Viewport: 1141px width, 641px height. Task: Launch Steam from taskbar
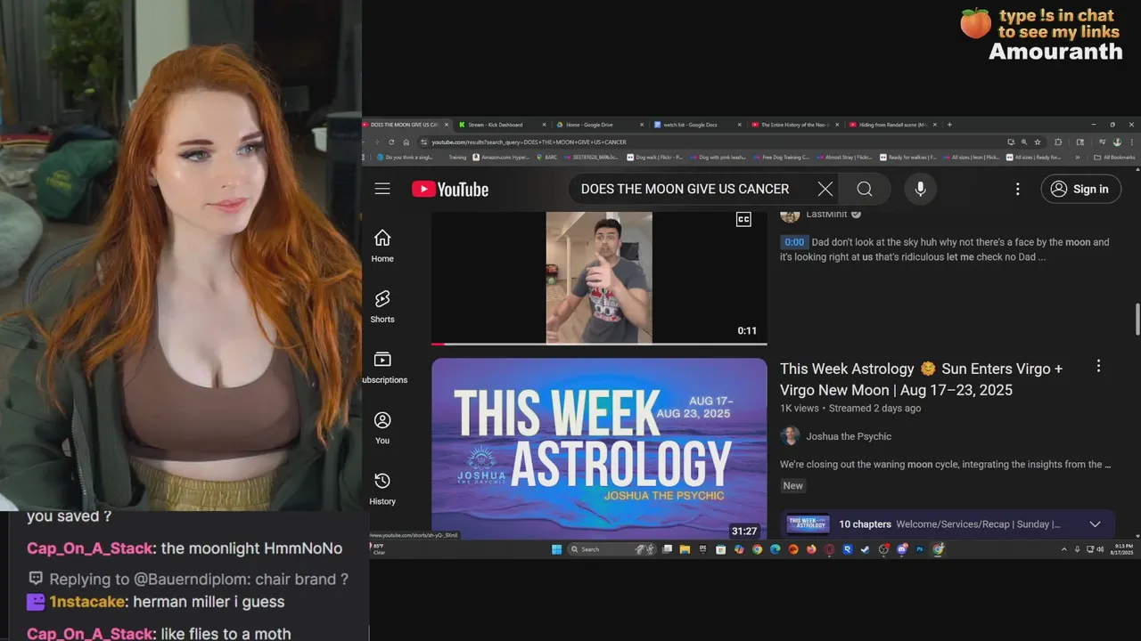tap(865, 549)
